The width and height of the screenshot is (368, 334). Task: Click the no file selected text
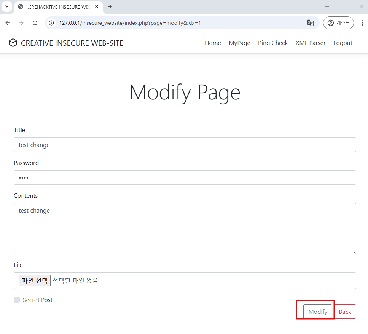coord(75,280)
